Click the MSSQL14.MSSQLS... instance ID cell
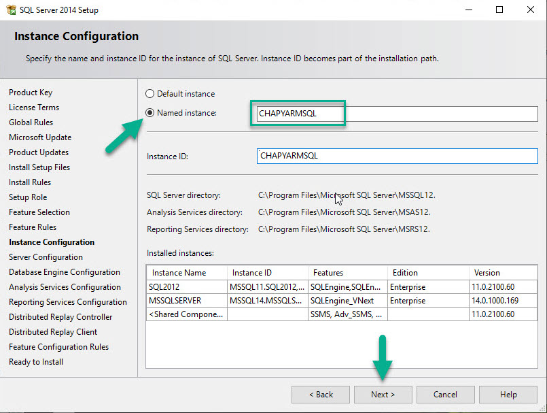The width and height of the screenshot is (547, 413). click(x=268, y=301)
